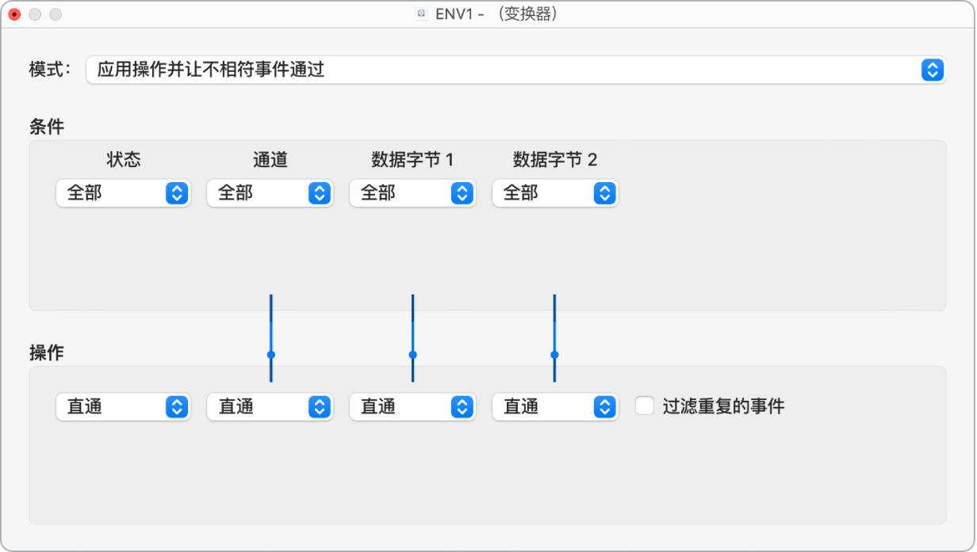The height and width of the screenshot is (552, 977).
Task: Enable the 过滤重复的事件 checkbox
Action: pyautogui.click(x=645, y=406)
